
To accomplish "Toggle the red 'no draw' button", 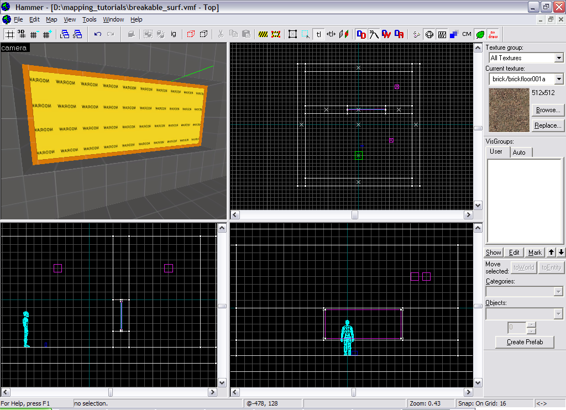I will pos(492,34).
